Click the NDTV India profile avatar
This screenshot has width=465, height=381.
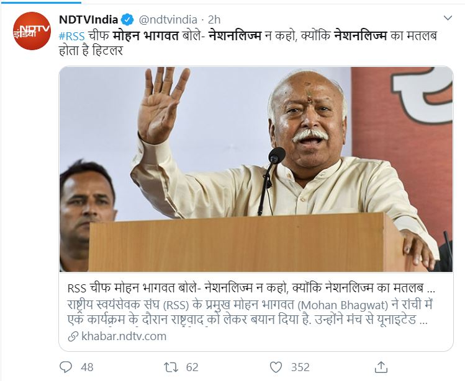(32, 31)
